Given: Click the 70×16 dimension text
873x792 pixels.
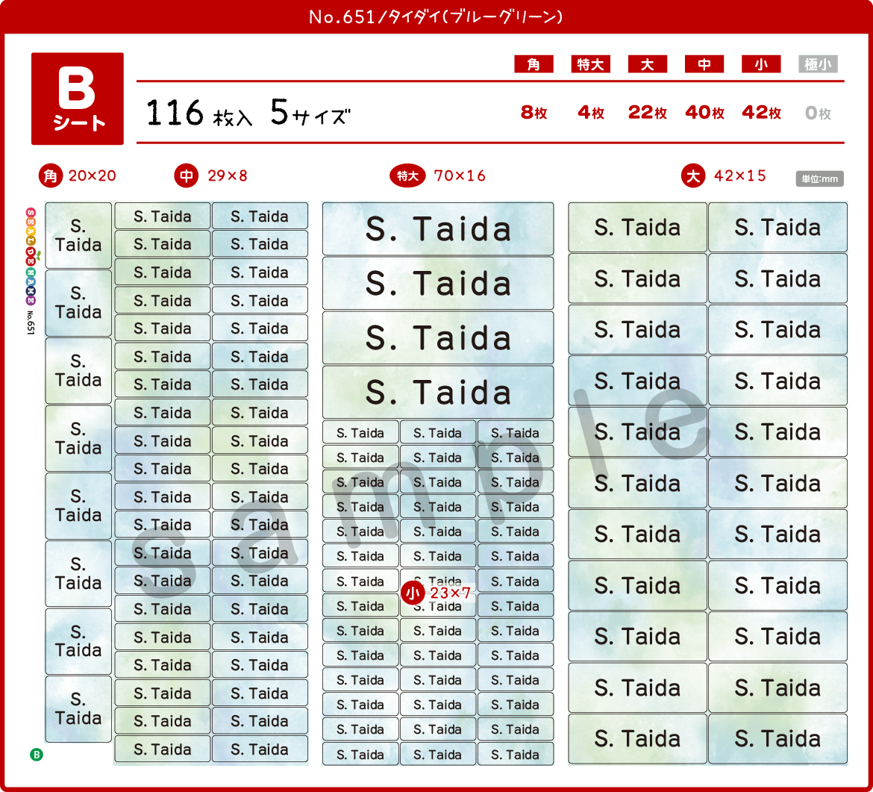Looking at the screenshot, I should [x=460, y=176].
